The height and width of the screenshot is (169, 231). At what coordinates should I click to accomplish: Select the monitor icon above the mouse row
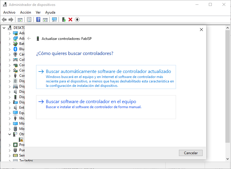(15, 123)
